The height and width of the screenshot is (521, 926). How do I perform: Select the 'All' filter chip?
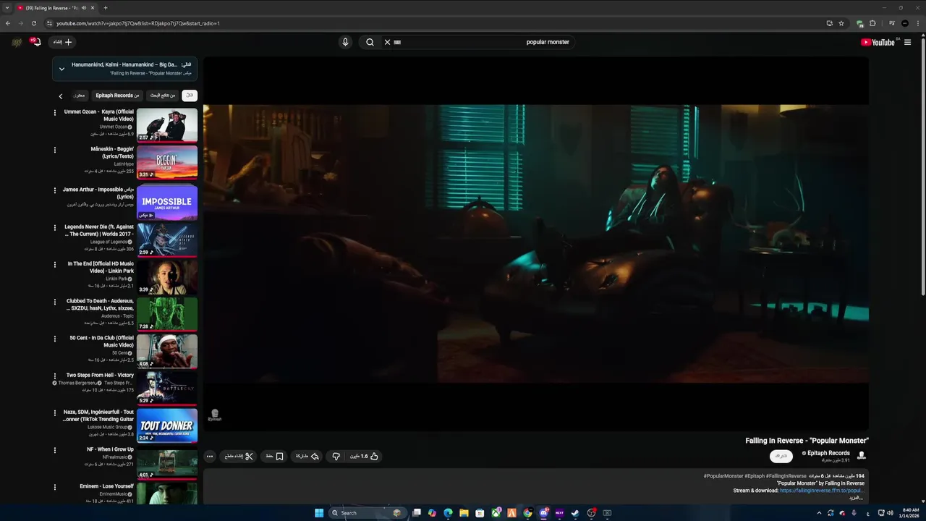190,96
